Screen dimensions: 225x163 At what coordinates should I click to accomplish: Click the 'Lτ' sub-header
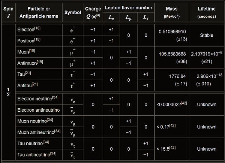pyautogui.click(x=146, y=17)
